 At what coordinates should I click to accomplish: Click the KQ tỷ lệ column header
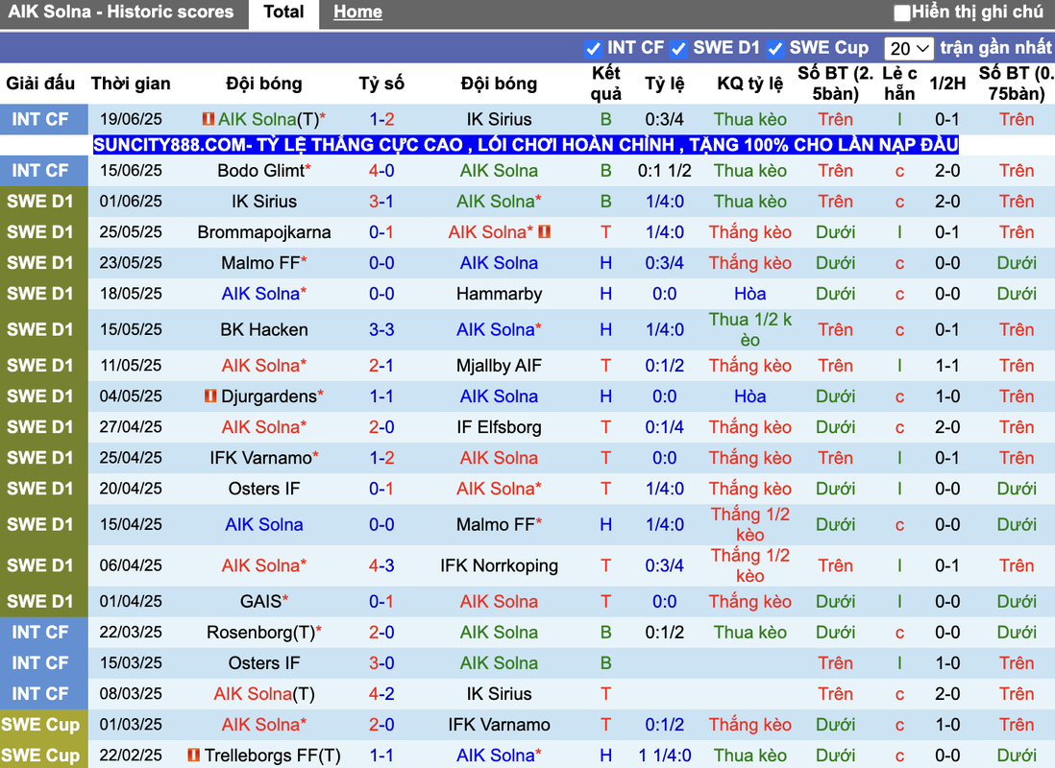(x=749, y=84)
